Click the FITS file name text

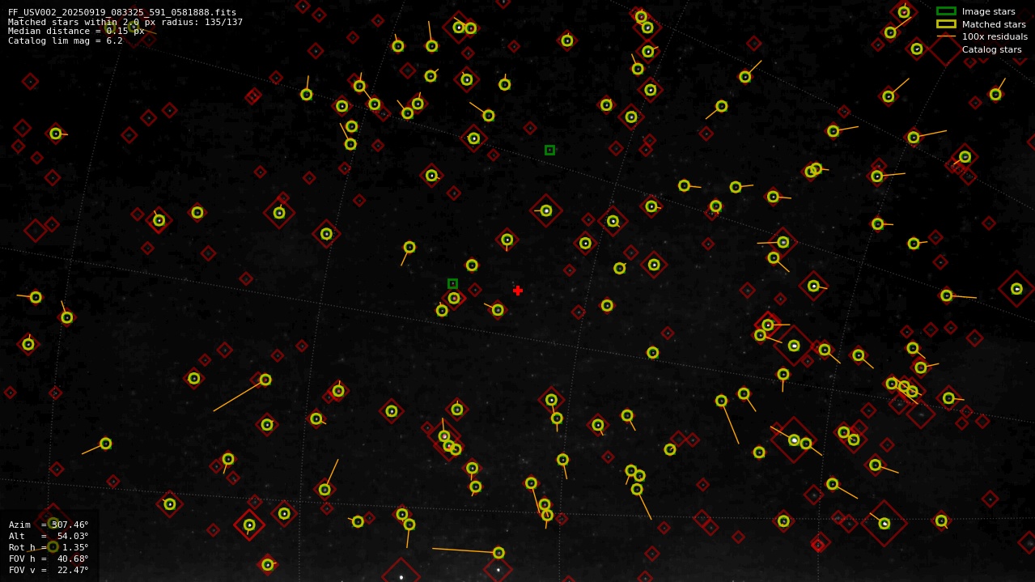click(x=122, y=12)
